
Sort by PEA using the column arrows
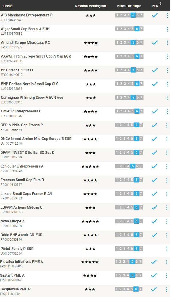160,4
